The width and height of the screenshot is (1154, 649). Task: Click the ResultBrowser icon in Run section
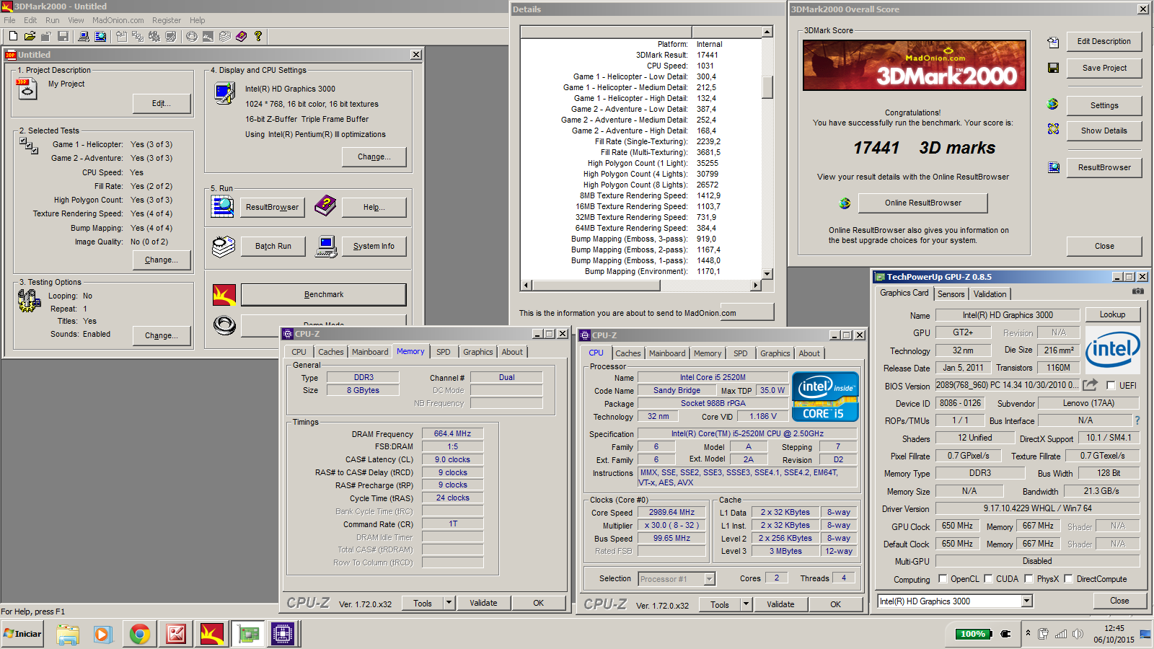(x=222, y=206)
